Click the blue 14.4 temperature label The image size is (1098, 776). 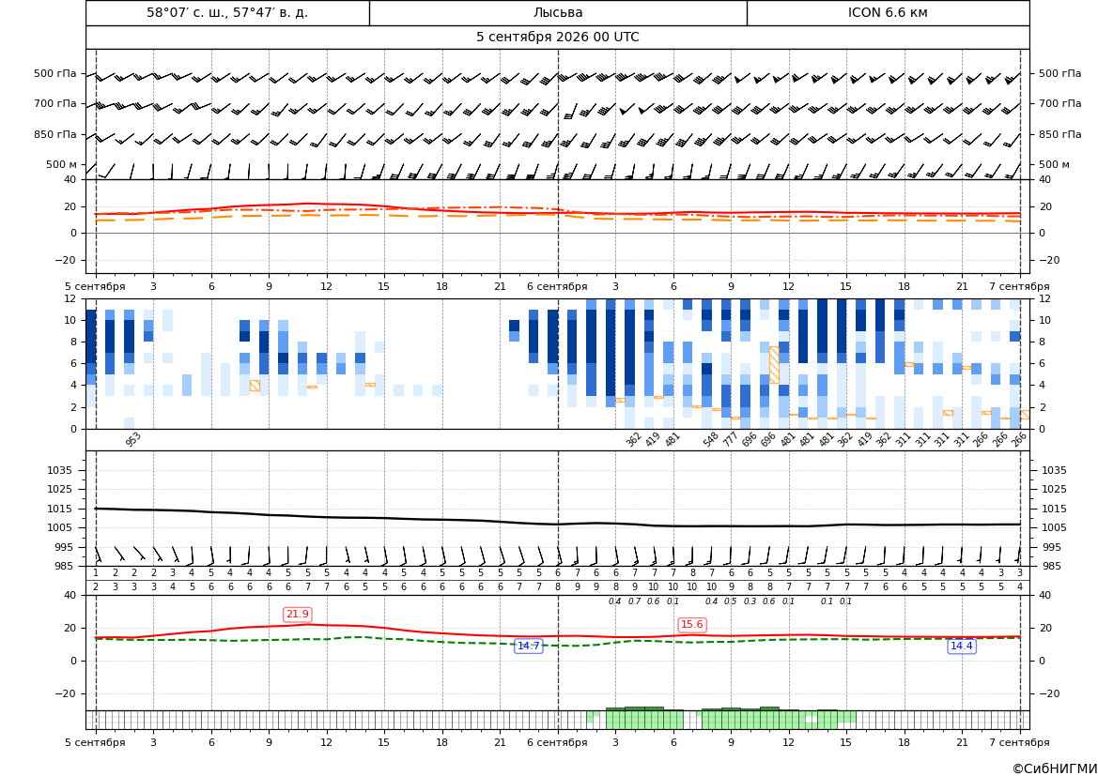(961, 646)
